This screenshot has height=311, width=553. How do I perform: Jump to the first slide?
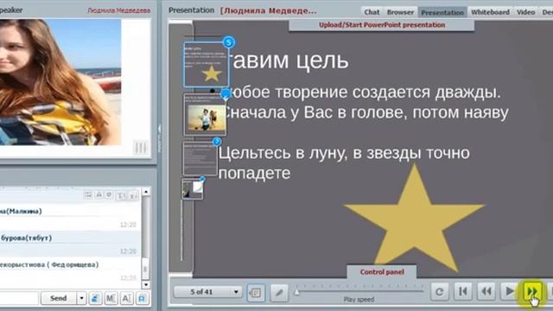pos(463,292)
